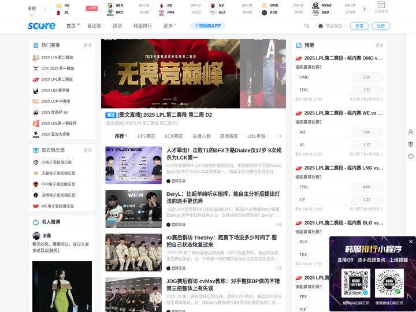
Task: Open 韩服排行 in navigation bar
Action: tap(143, 26)
